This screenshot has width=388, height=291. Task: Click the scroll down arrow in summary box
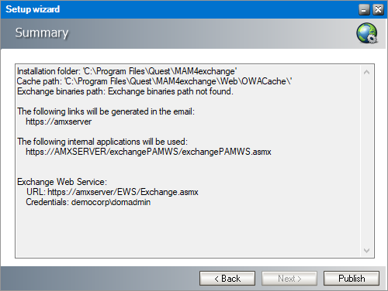(x=366, y=250)
